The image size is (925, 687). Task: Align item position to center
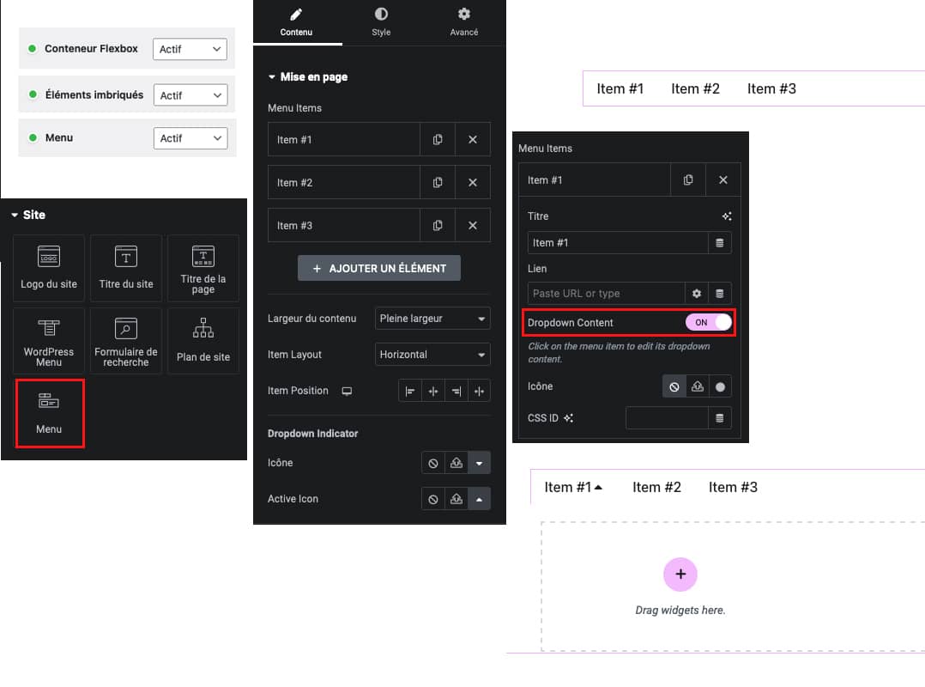tap(433, 391)
